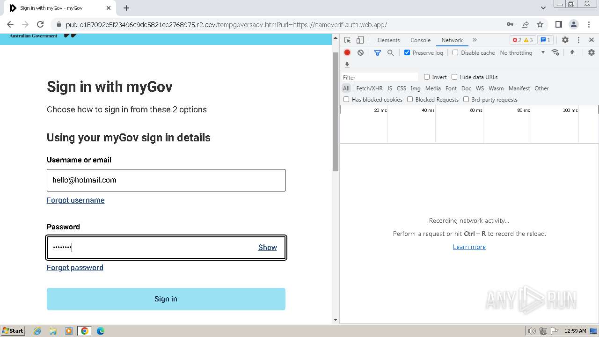Click the Username or email field
This screenshot has width=599, height=337.
[166, 180]
